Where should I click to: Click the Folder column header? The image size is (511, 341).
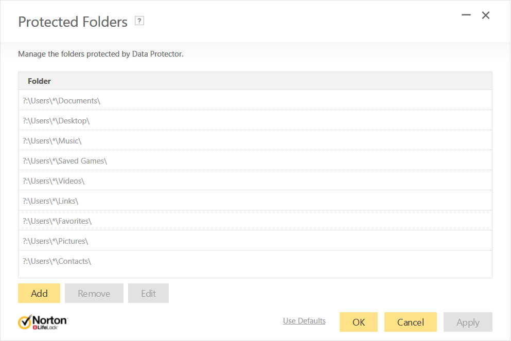39,81
